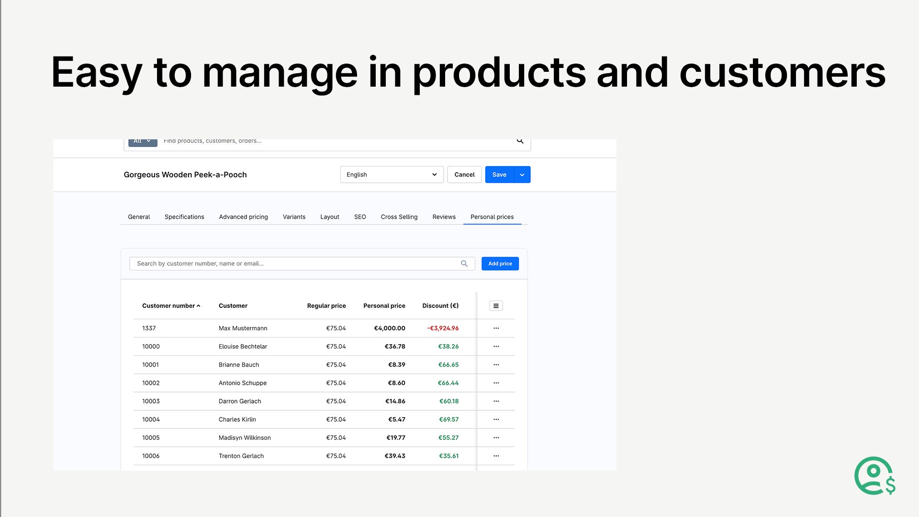
Task: Switch to the Reviews tab
Action: point(444,217)
